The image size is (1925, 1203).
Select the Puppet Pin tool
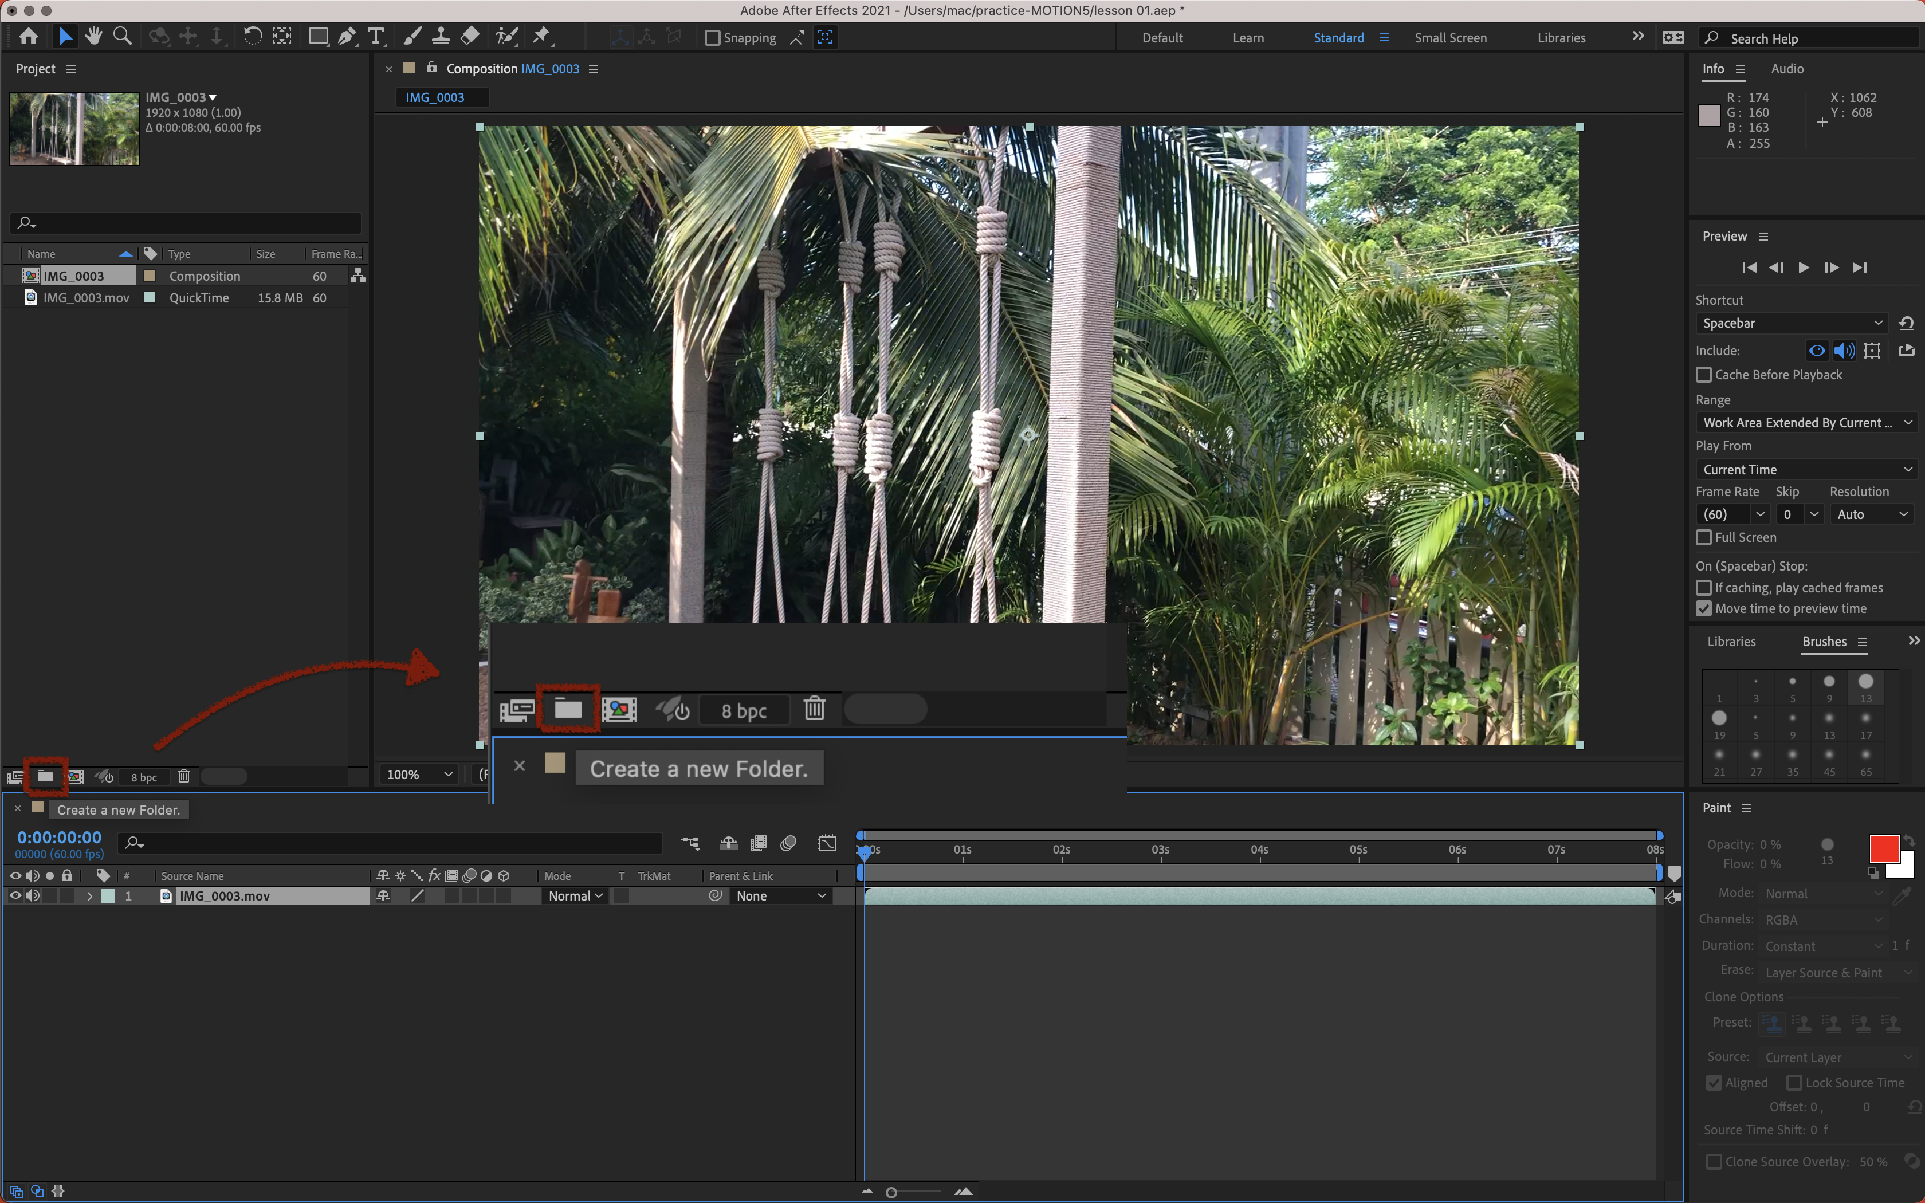[x=542, y=36]
